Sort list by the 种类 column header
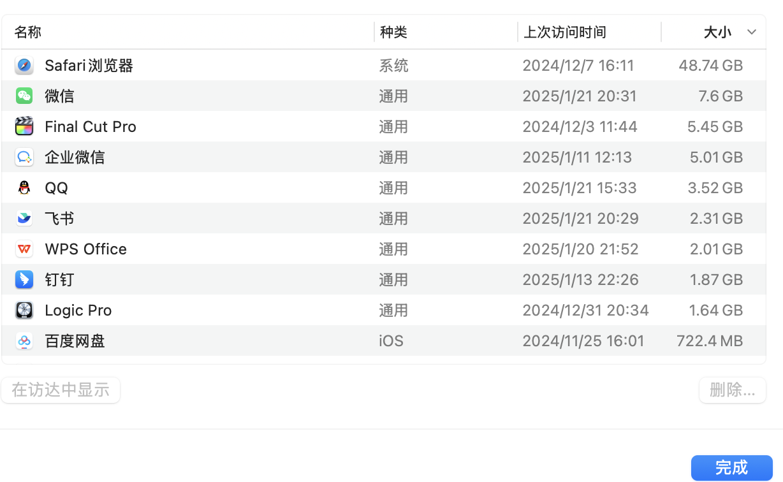Screen dimensions: 783x482 click(393, 33)
